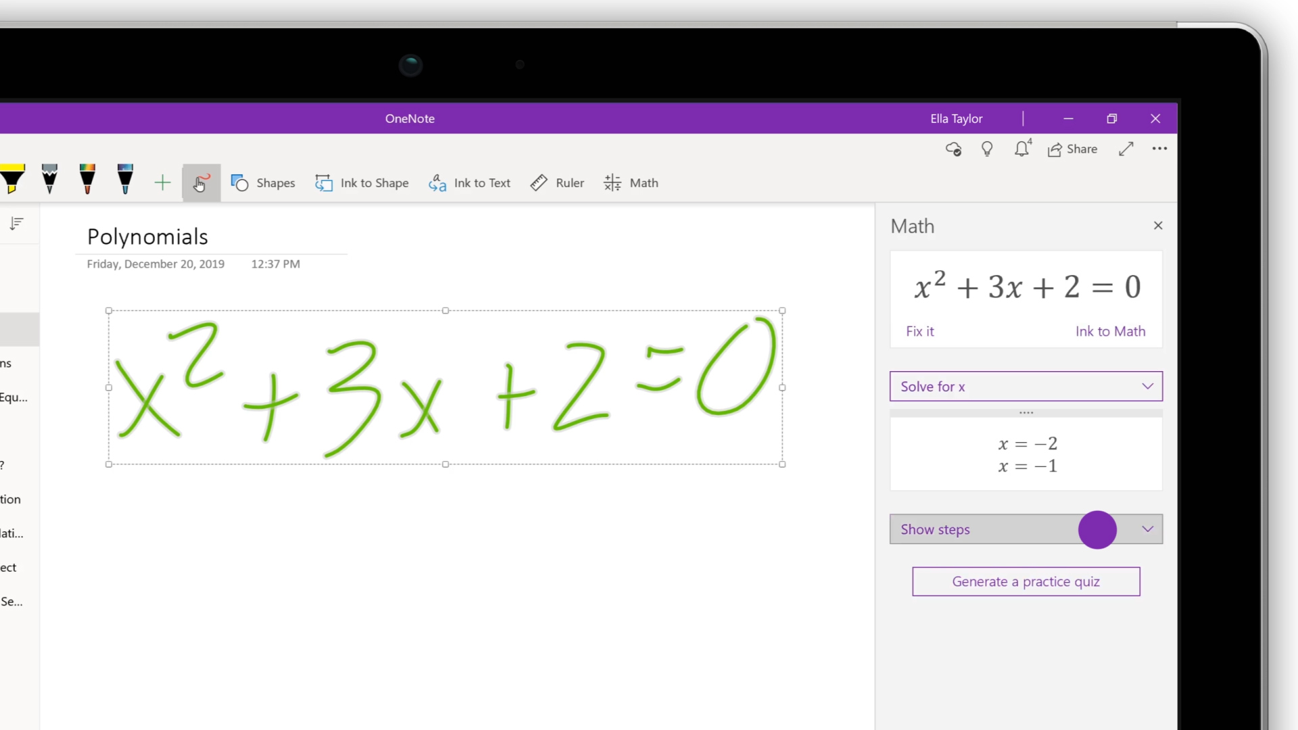
Task: Click Generate a practice quiz button
Action: tap(1026, 581)
